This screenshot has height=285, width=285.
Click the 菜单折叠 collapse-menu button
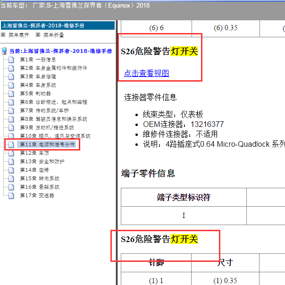(53, 35)
